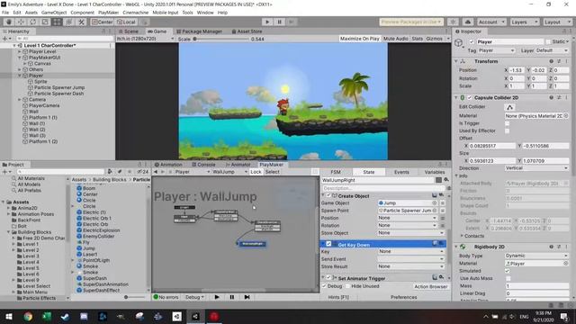Click the Player GameObject cube icon
The height and width of the screenshot is (324, 576).
coord(458,43)
